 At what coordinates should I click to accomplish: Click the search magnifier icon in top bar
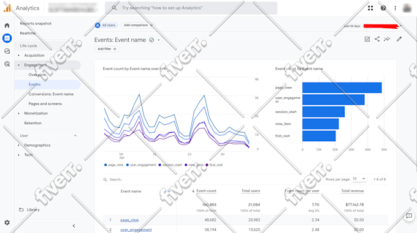tap(114, 8)
